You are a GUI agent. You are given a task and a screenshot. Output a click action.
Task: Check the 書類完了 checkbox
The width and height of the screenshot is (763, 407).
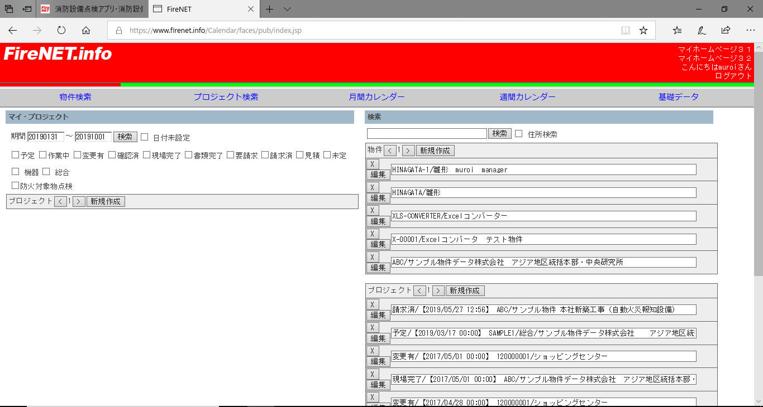pos(189,155)
